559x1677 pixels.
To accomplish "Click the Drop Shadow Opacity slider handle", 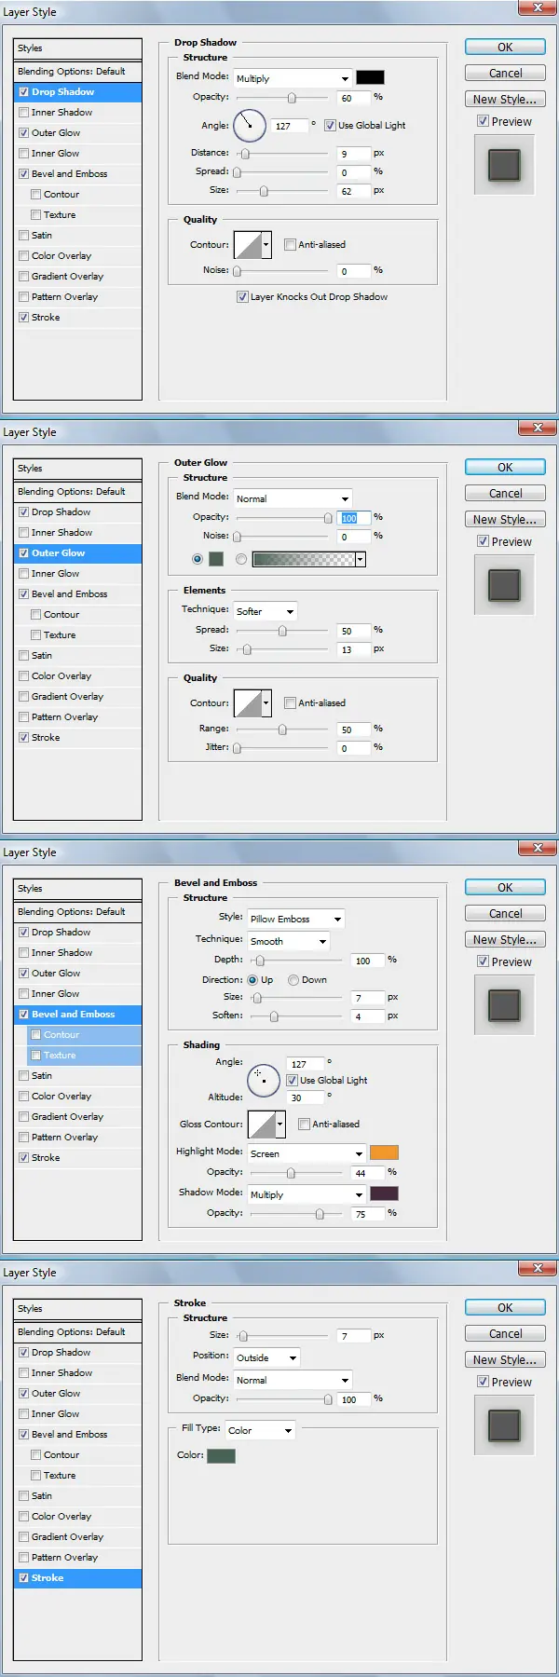I will [293, 98].
